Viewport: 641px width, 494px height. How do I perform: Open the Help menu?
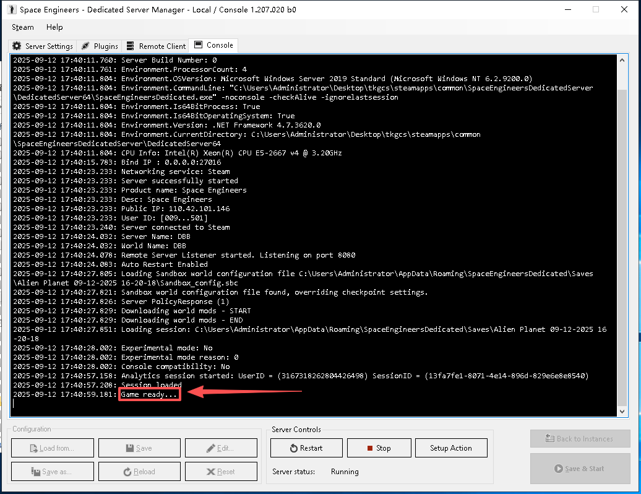(54, 27)
